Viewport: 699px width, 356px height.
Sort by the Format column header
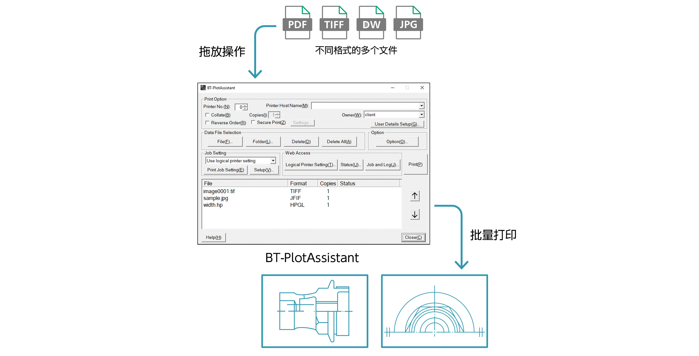302,183
